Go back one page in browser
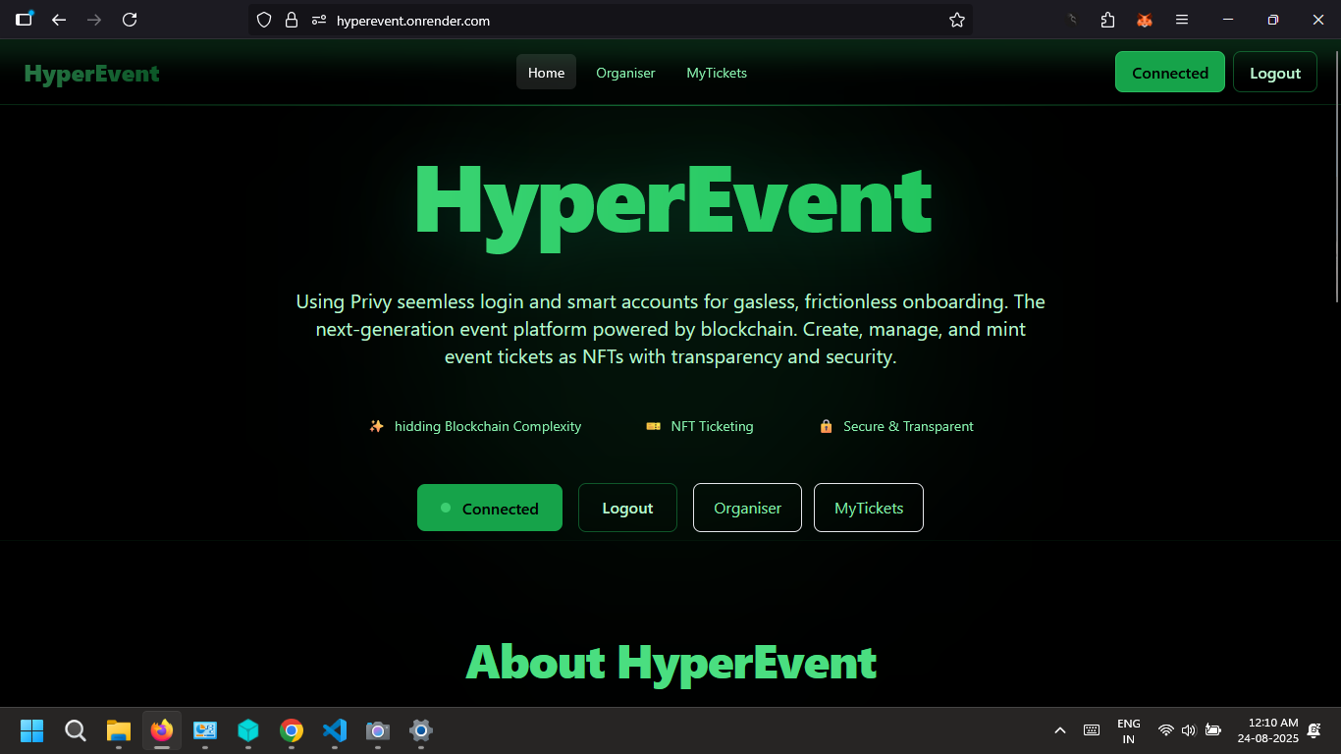 (x=59, y=20)
